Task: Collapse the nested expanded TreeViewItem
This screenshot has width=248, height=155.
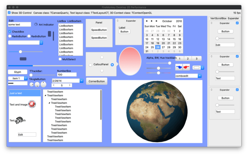Action: [49, 103]
